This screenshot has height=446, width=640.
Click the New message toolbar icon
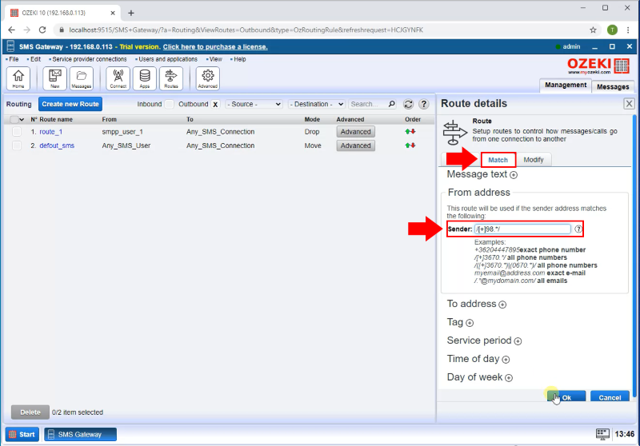[54, 78]
